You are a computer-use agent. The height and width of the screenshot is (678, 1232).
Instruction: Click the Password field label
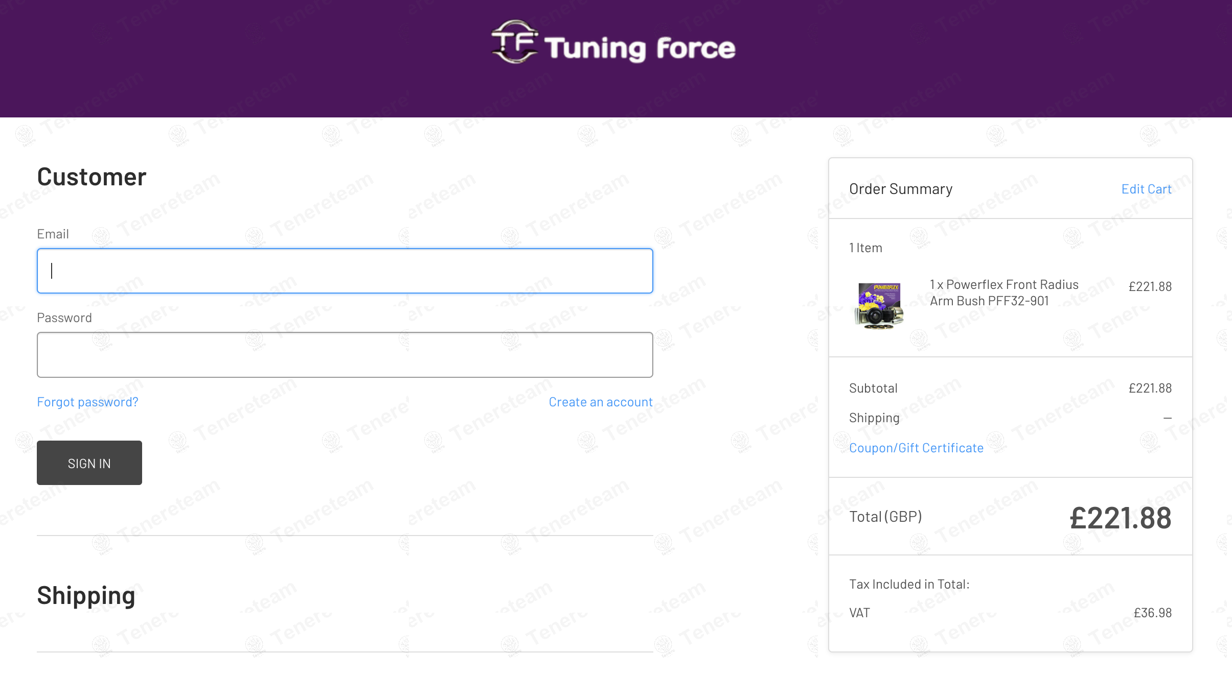pos(64,318)
